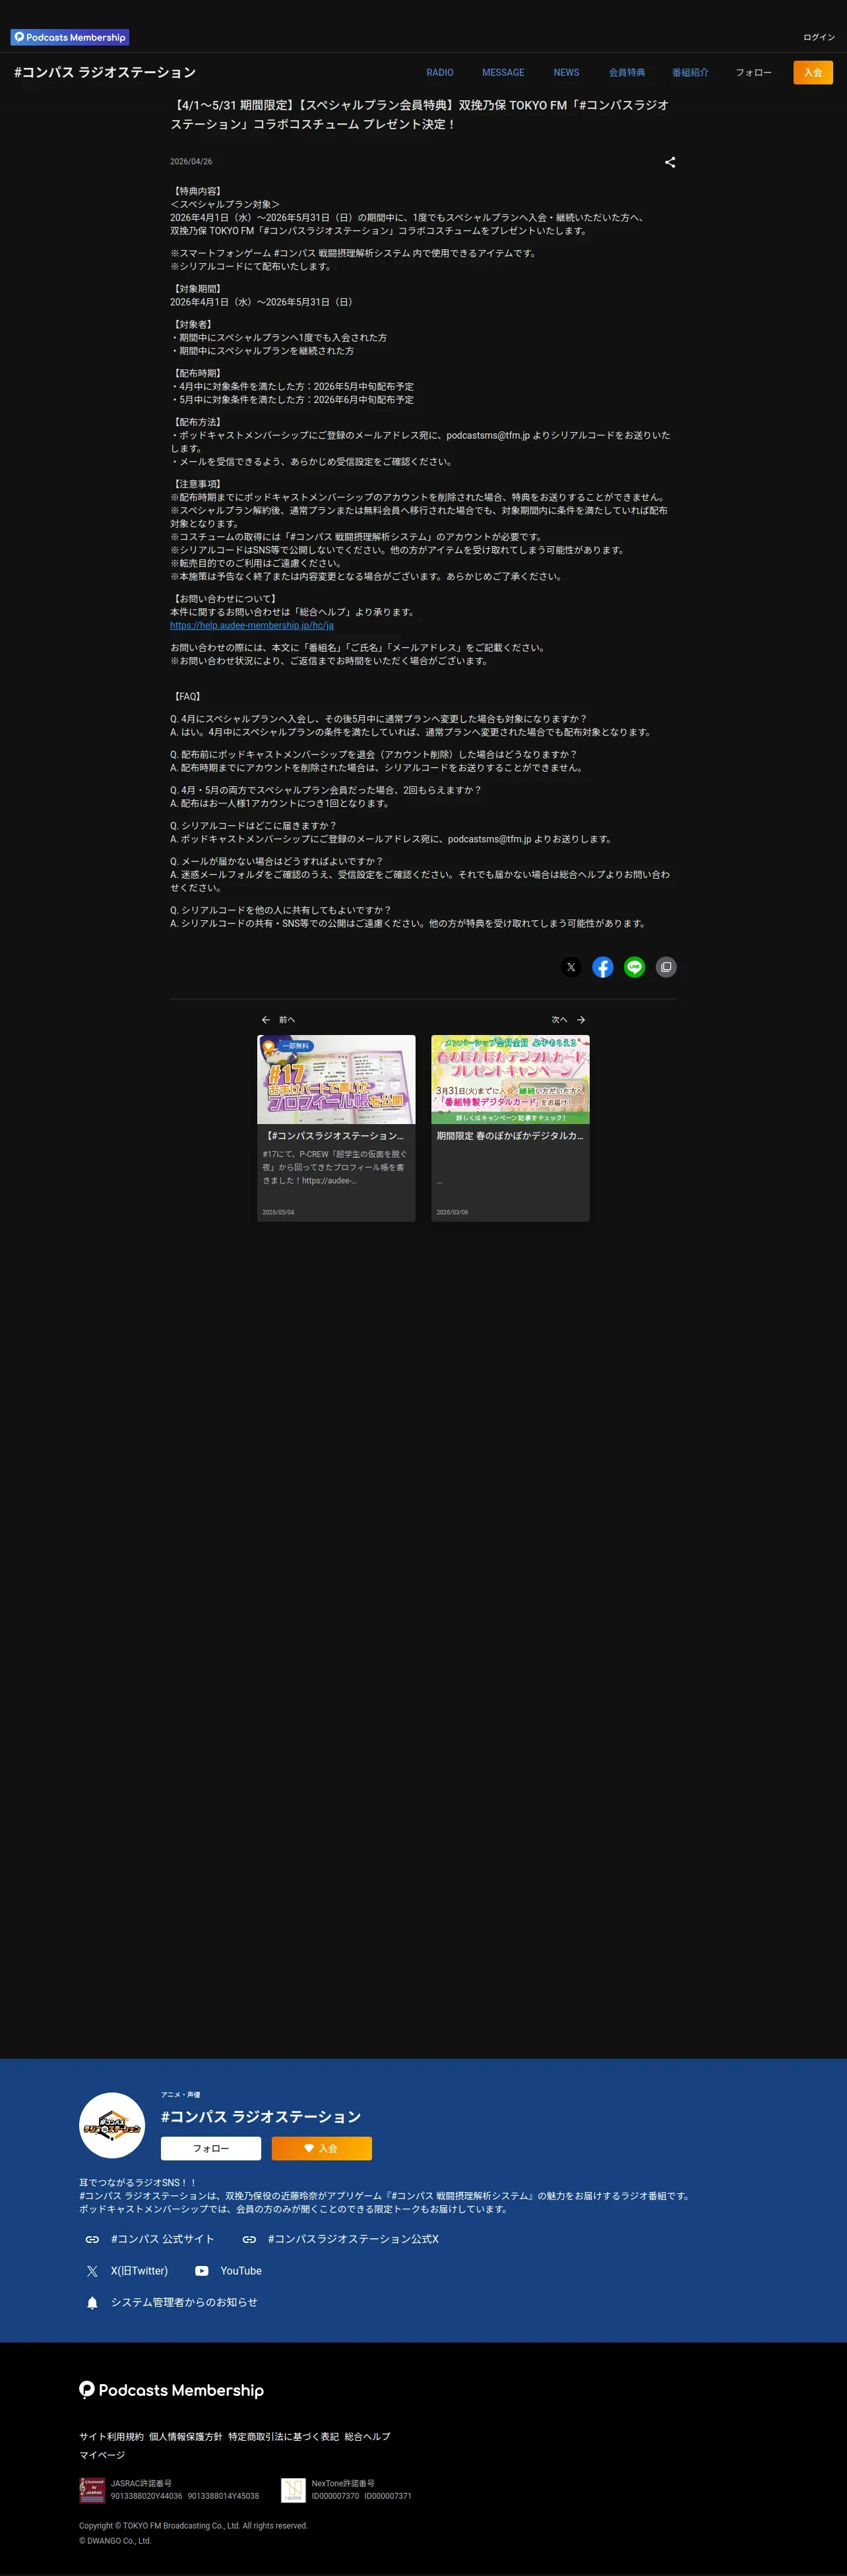Click the card title 期間限定 春のぽかぽかデジタルカ…
847x2576 pixels.
click(x=510, y=1136)
